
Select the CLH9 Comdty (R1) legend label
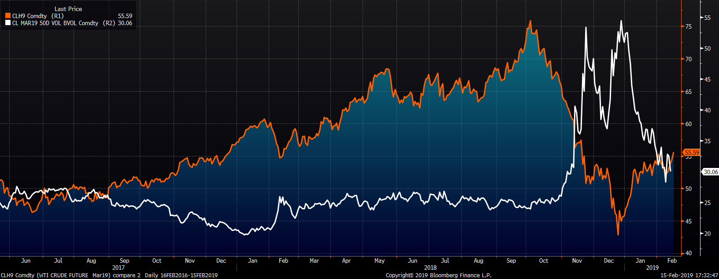pyautogui.click(x=38, y=16)
